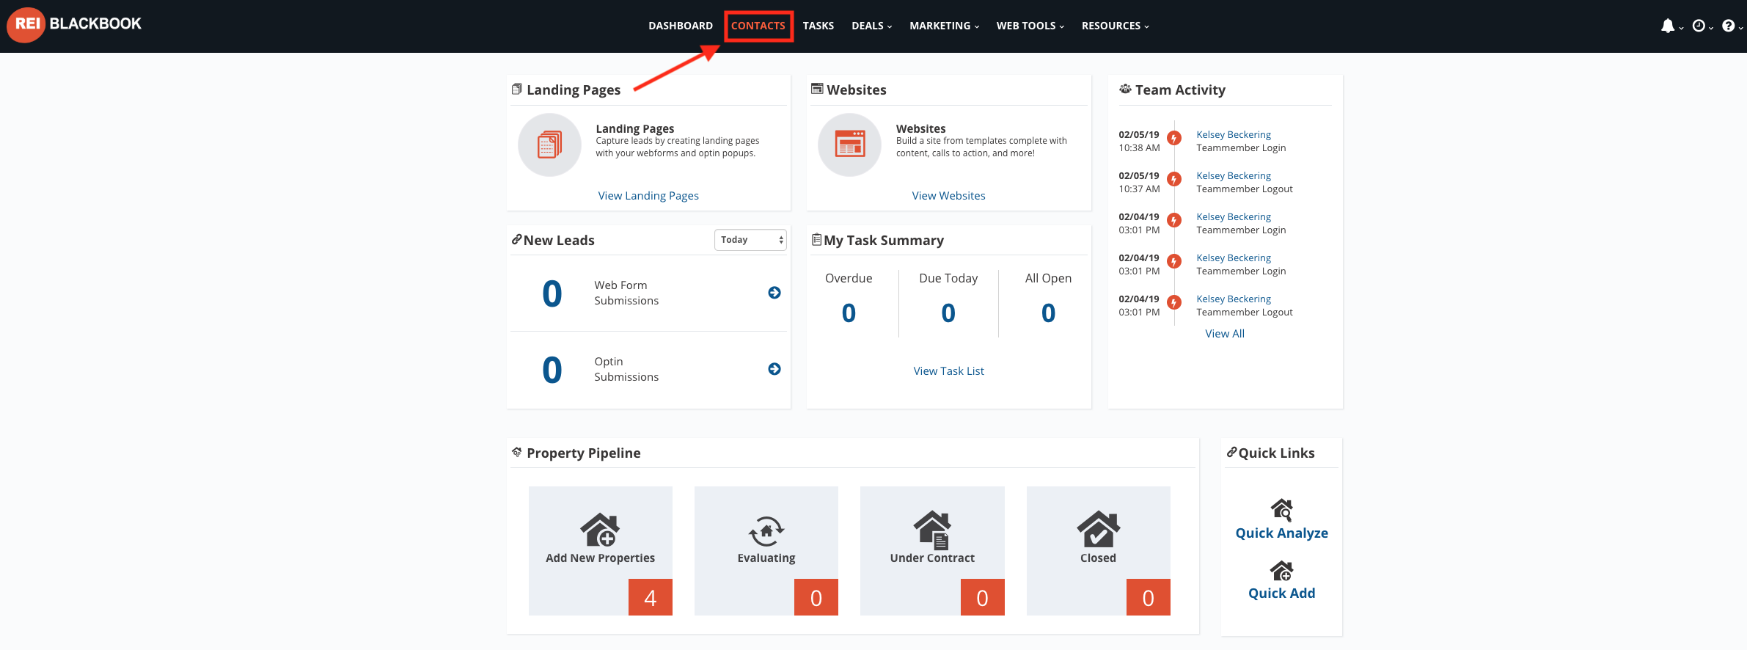Expand the Resources menu

pos(1115,26)
